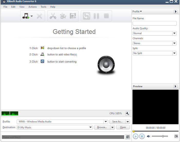
Task: Open the Help menu
Action: click(x=53, y=7)
